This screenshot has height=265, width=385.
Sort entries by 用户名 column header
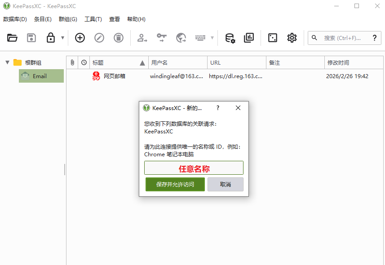178,62
